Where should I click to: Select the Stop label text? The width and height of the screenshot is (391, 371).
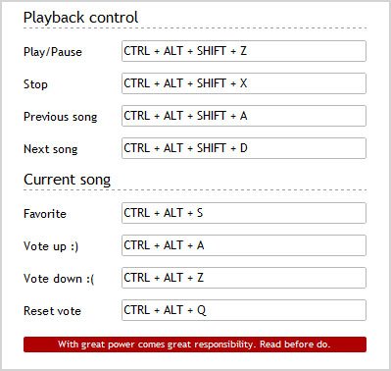35,84
